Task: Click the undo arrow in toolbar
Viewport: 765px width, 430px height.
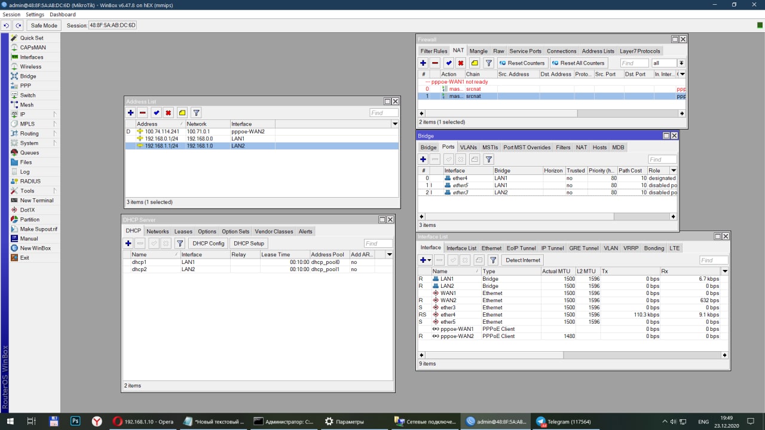Action: point(7,25)
